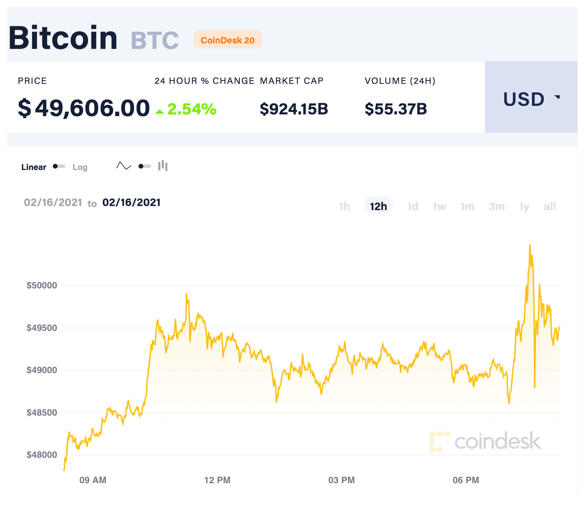Set the scale back to Linear
Screen dimensions: 585x516
[x=34, y=167]
